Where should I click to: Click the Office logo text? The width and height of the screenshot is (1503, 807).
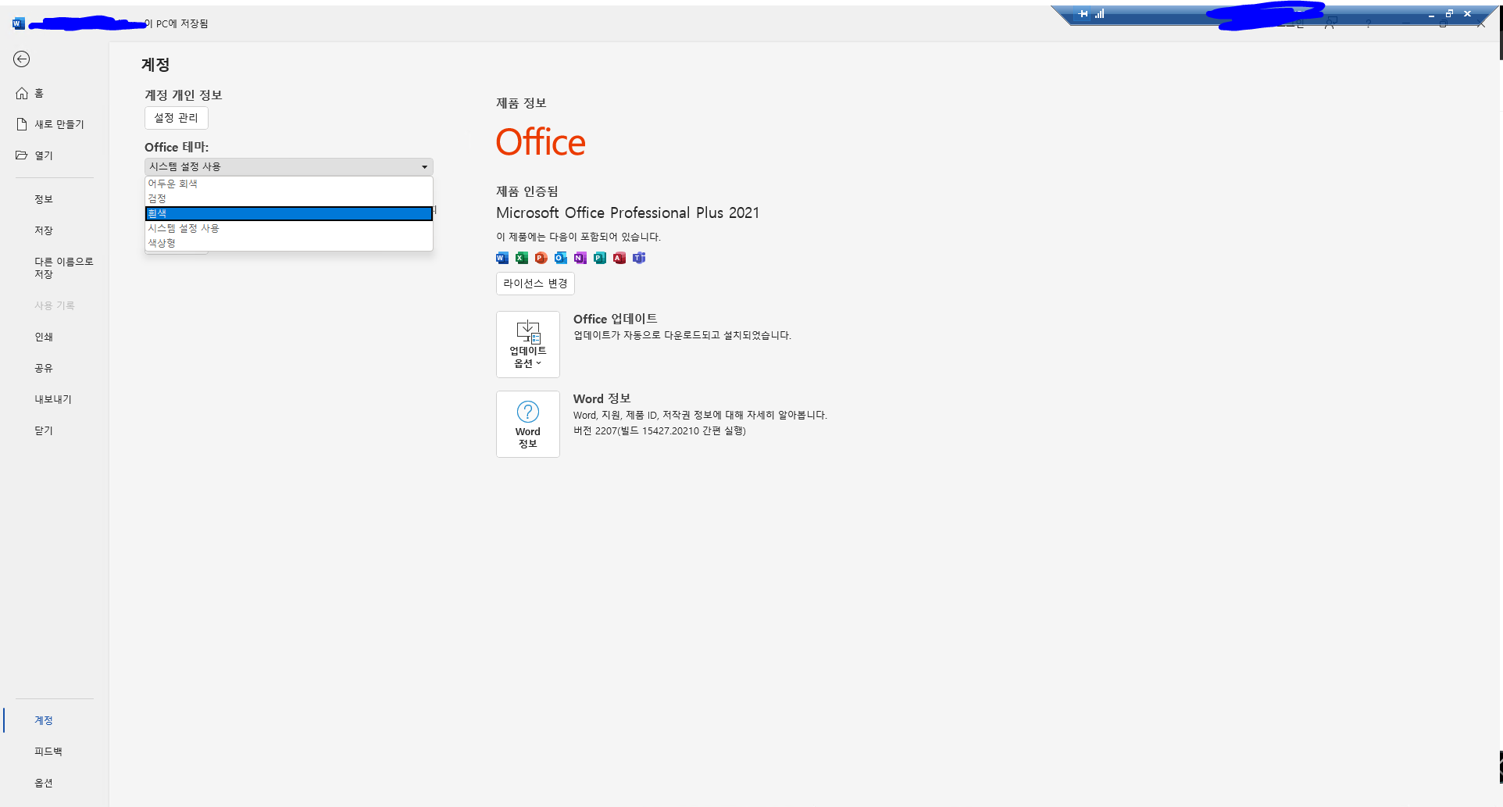tap(541, 142)
